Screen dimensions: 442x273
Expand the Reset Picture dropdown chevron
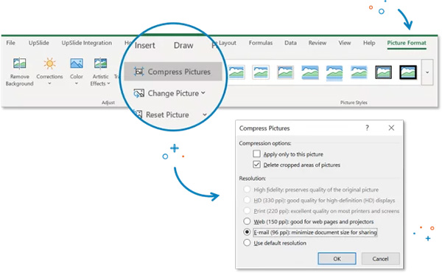pos(205,114)
